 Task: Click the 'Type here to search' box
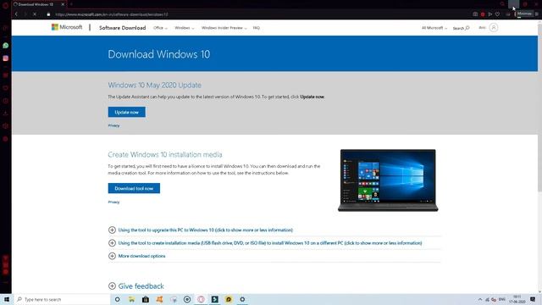[x=62, y=299]
